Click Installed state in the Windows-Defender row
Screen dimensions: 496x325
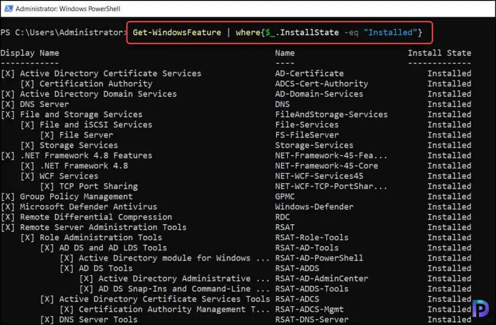449,207
